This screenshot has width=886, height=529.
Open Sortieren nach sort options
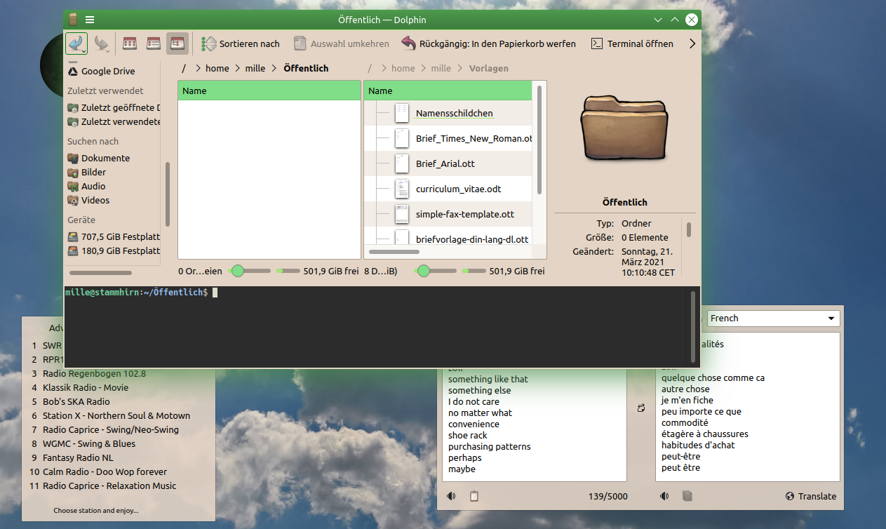tap(240, 43)
